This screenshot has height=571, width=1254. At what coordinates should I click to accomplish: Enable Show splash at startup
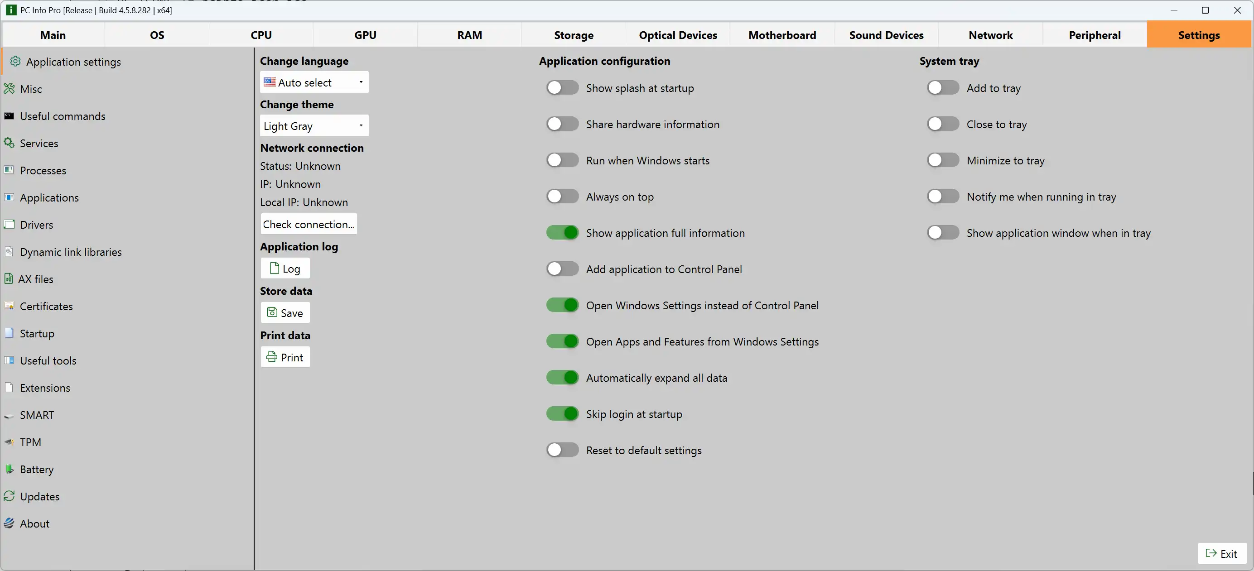(x=562, y=87)
